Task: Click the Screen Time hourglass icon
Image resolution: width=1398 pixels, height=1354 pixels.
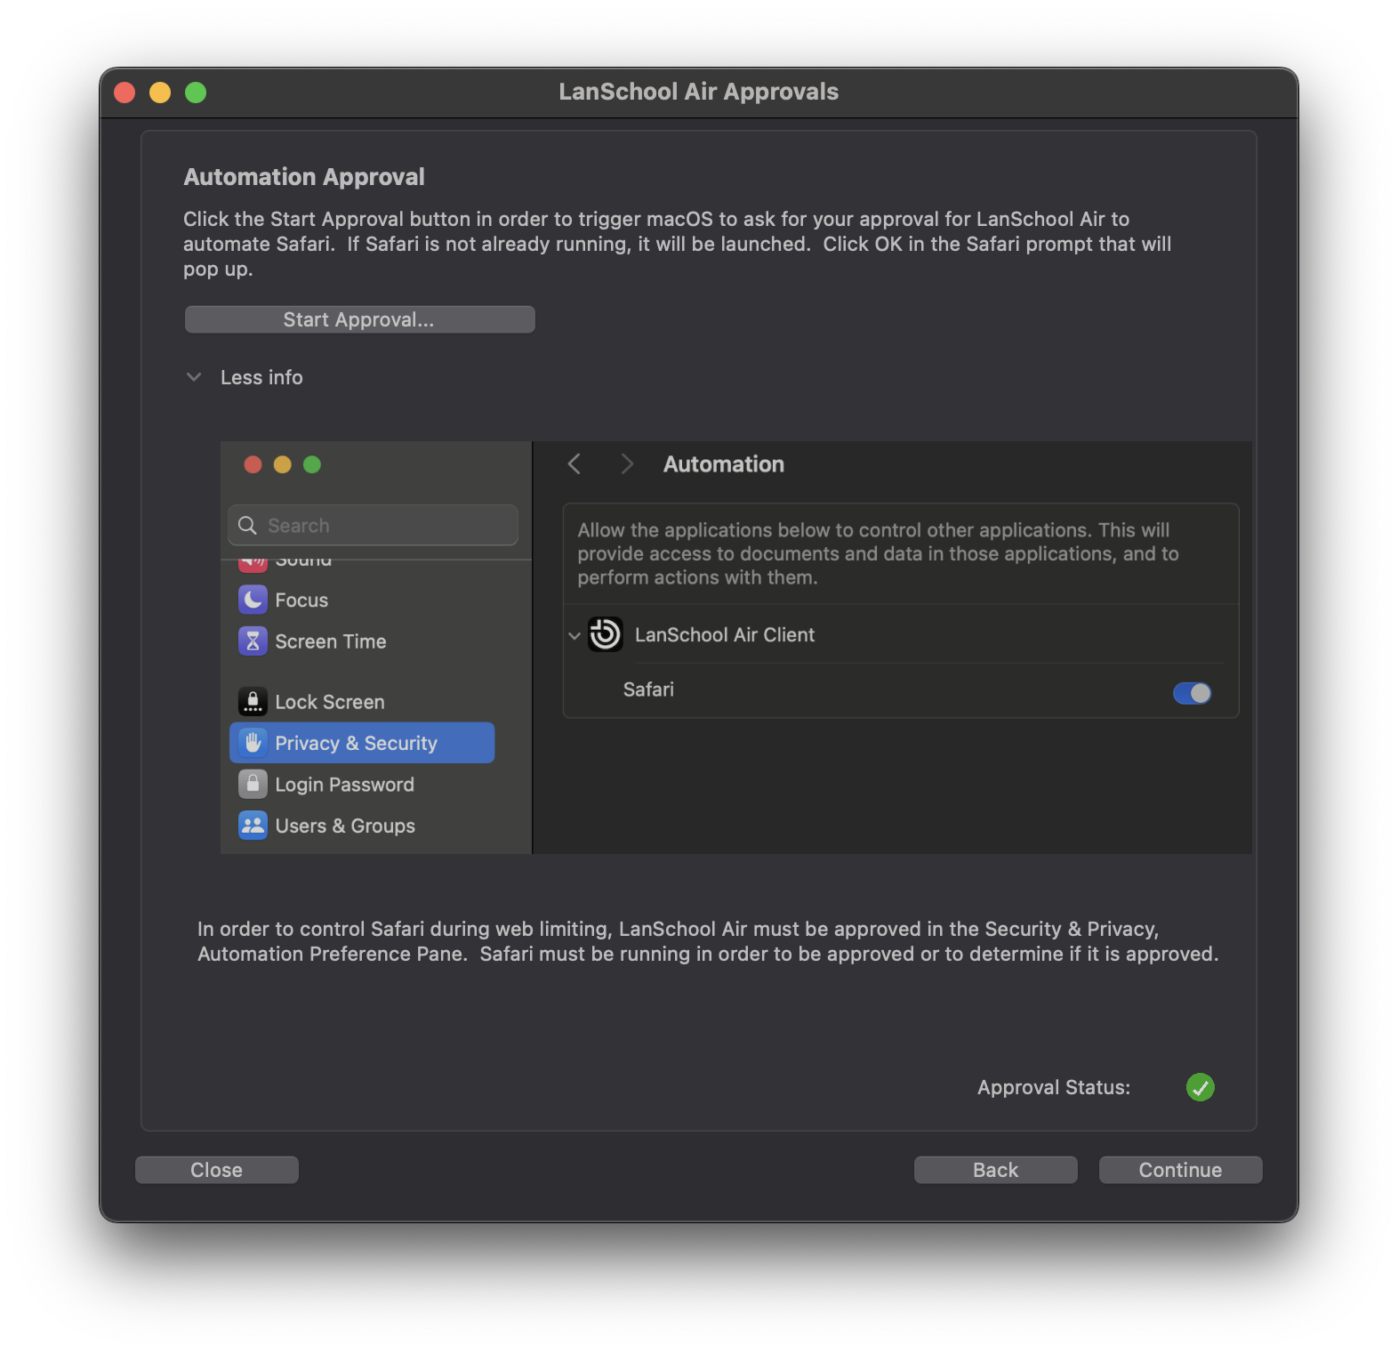Action: click(253, 641)
